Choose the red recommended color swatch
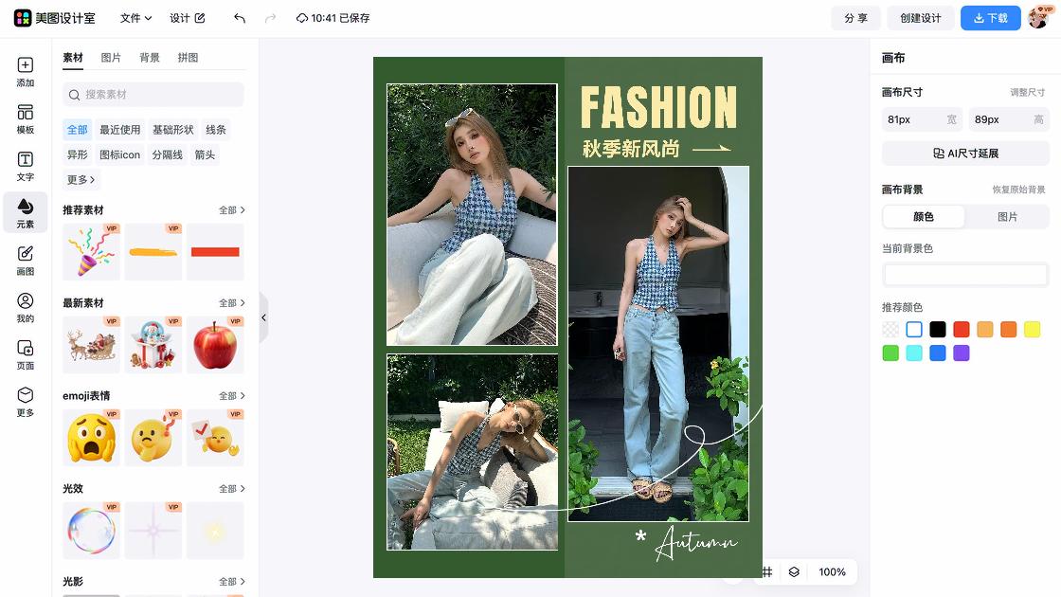1061x597 pixels. click(x=961, y=330)
